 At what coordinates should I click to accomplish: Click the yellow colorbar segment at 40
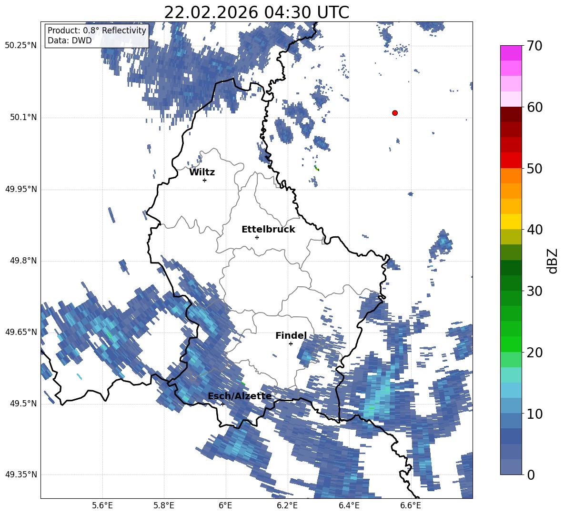tap(511, 222)
